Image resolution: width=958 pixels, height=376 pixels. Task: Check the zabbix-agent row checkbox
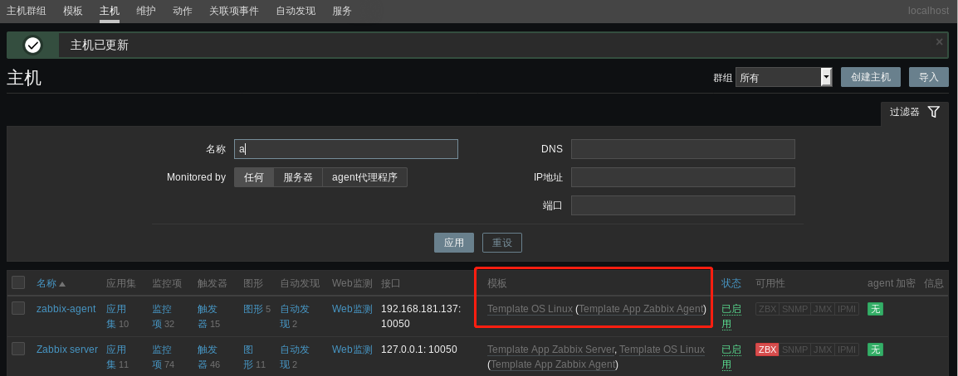(x=18, y=308)
